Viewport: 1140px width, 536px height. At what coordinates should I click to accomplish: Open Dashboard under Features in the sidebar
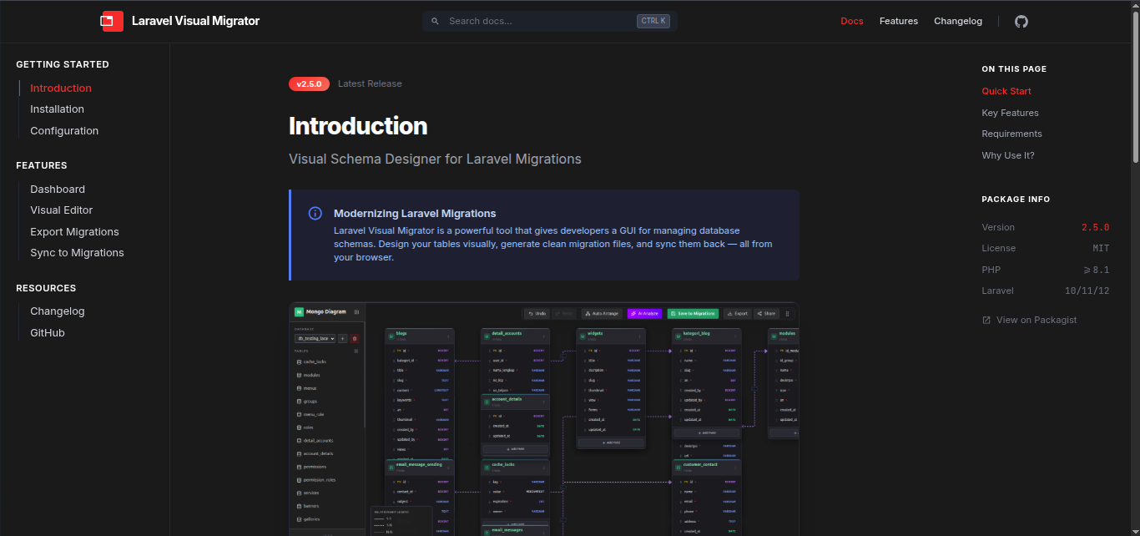(58, 190)
